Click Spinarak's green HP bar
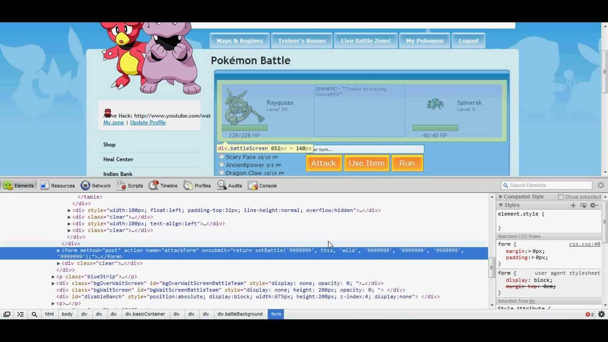This screenshot has width=608, height=342. point(436,128)
